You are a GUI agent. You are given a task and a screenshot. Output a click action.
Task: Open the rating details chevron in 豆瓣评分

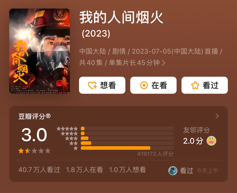(217, 116)
